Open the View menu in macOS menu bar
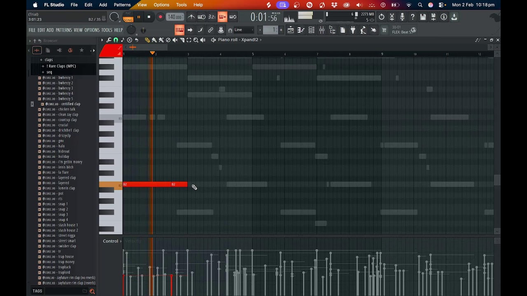Image resolution: width=527 pixels, height=296 pixels. coord(142,5)
